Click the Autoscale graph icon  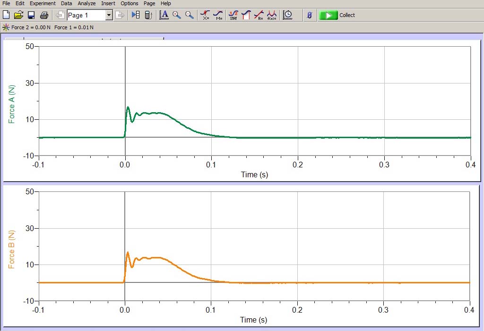click(164, 15)
